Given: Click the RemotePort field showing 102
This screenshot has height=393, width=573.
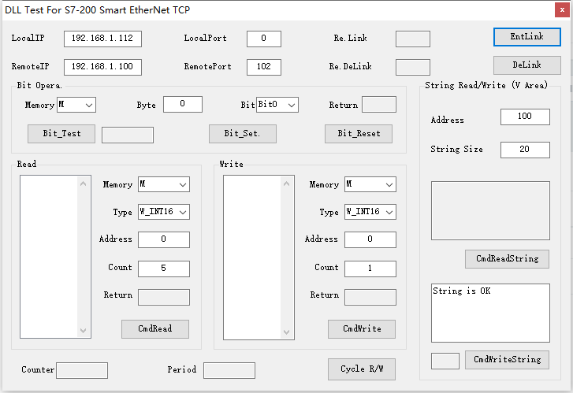Looking at the screenshot, I should (x=263, y=67).
